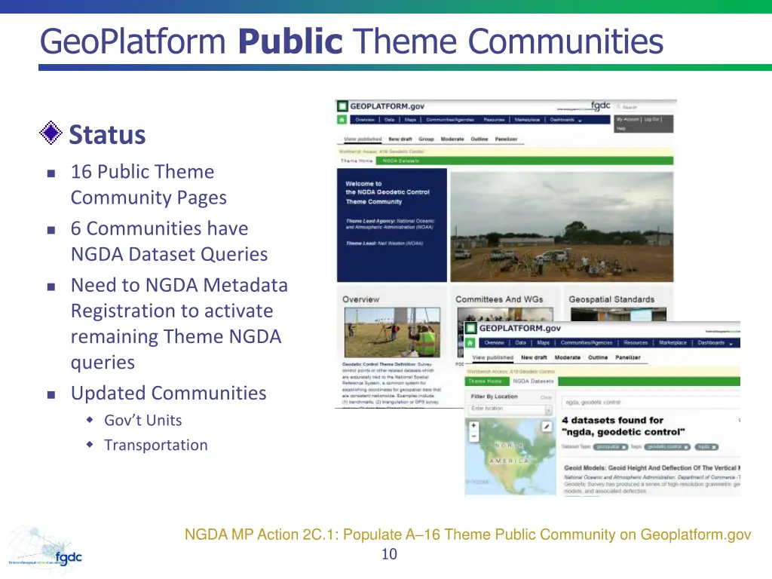Clear the Filter By Location setting
The width and height of the screenshot is (772, 579).
[546, 397]
